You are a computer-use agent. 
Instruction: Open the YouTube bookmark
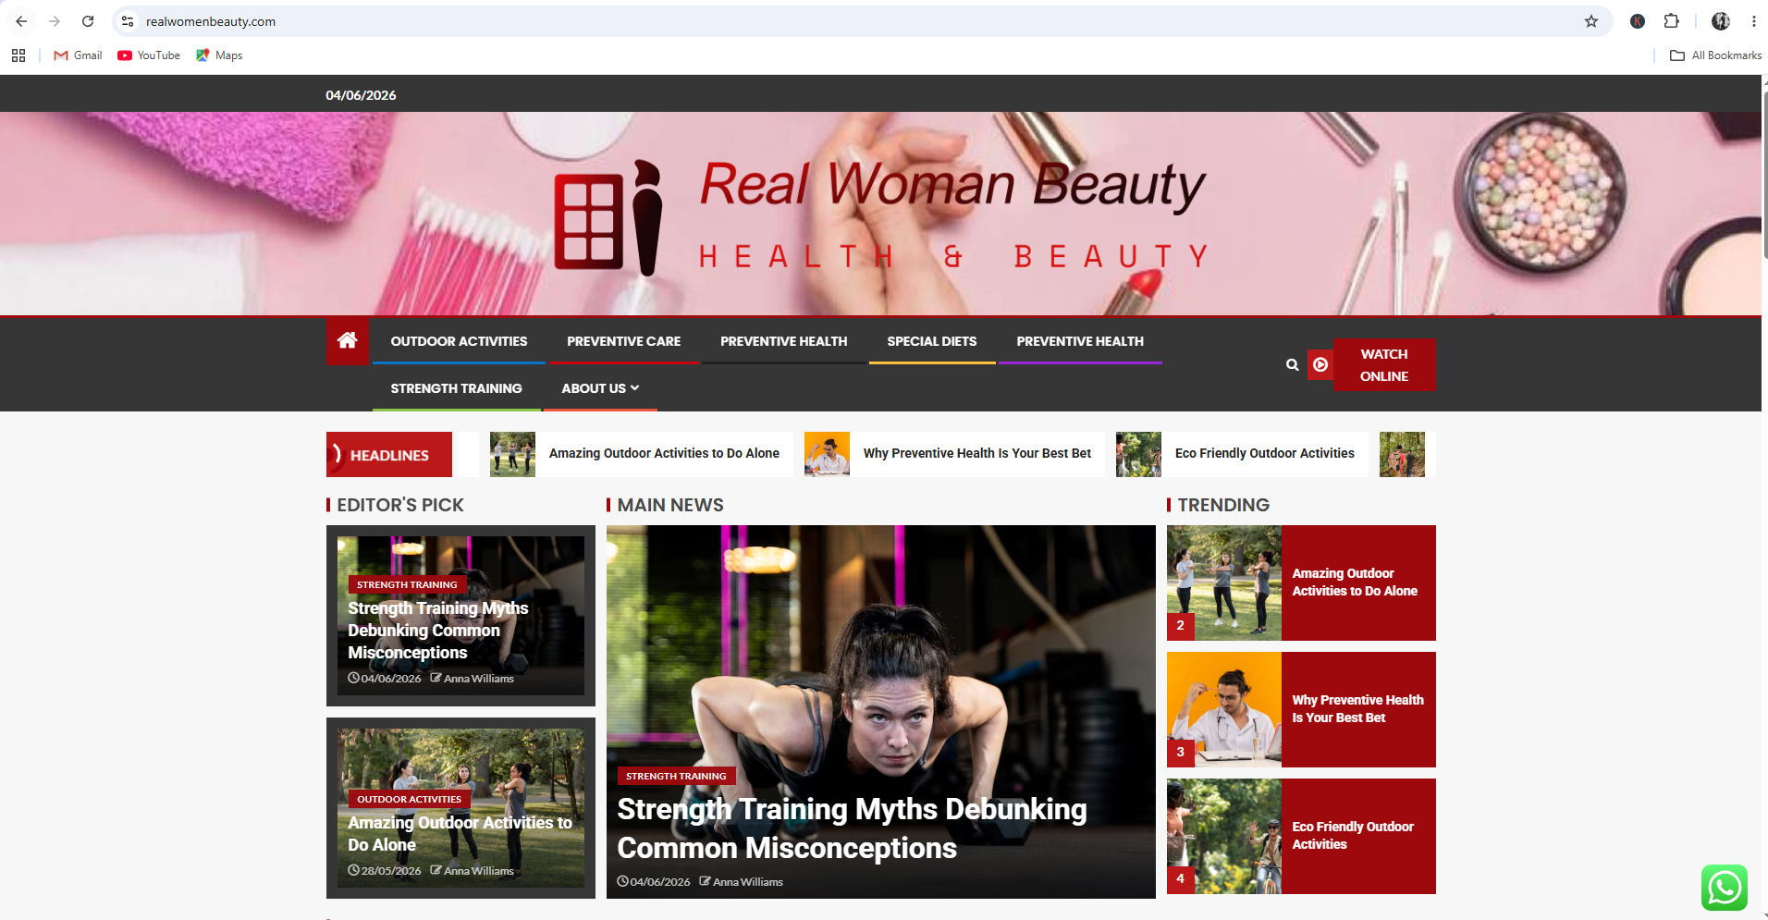[149, 55]
